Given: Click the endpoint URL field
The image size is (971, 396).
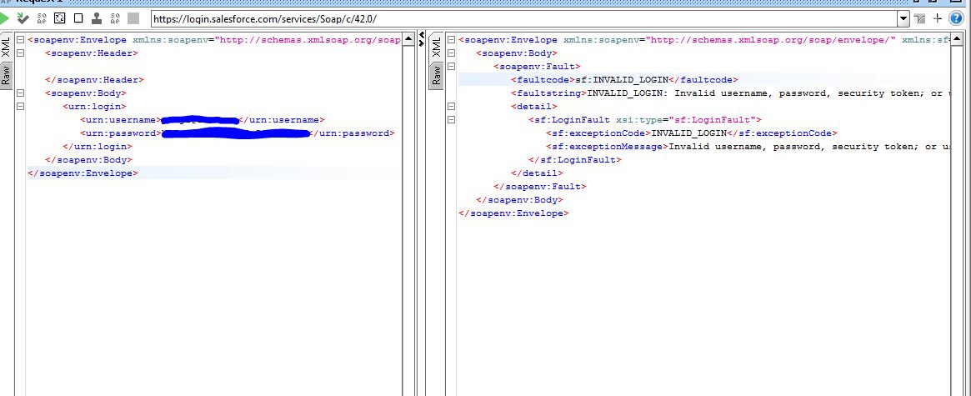Looking at the screenshot, I should click(524, 18).
